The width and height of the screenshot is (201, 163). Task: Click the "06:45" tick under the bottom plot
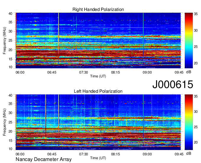52,154
